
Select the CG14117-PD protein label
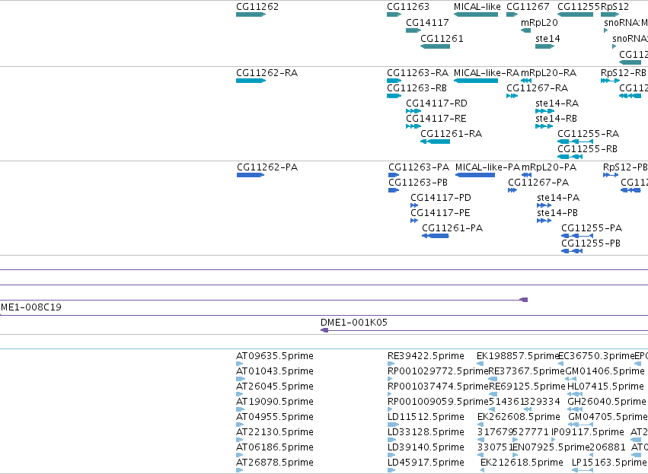(x=441, y=198)
